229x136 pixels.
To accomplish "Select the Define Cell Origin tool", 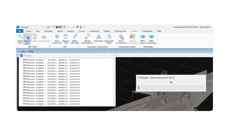I will (75, 38).
